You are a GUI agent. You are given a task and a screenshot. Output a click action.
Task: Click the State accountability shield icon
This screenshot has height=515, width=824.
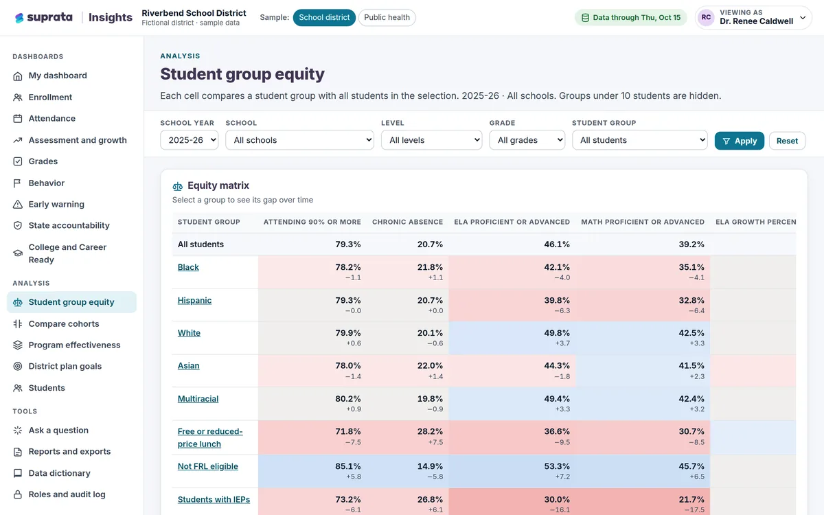(x=18, y=226)
